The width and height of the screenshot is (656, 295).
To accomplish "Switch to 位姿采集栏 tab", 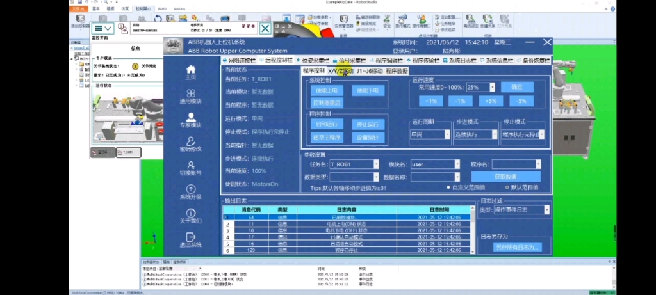I will click(x=313, y=61).
